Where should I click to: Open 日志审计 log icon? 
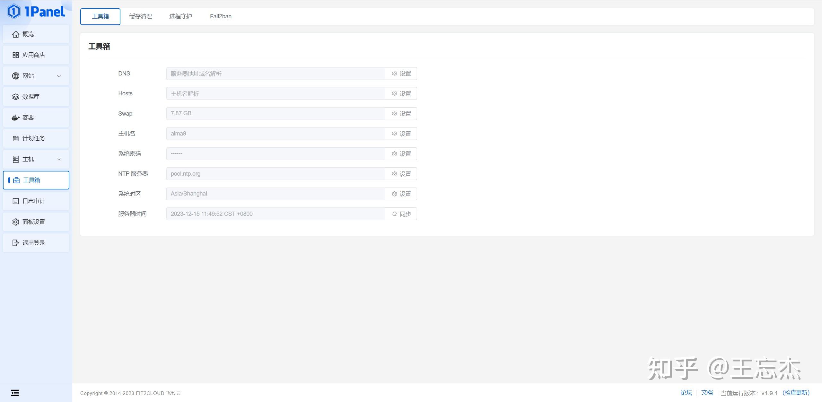(15, 201)
